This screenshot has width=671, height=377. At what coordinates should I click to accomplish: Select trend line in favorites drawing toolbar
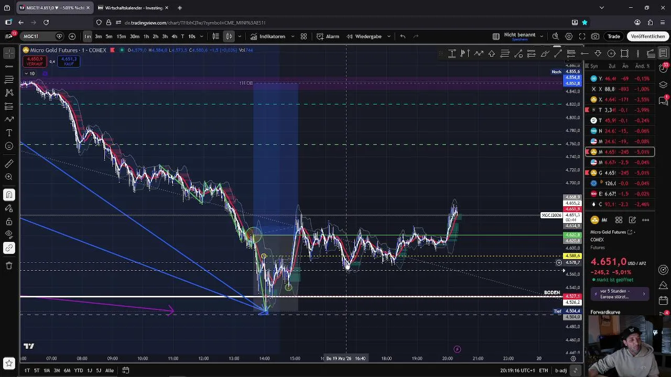558,53
